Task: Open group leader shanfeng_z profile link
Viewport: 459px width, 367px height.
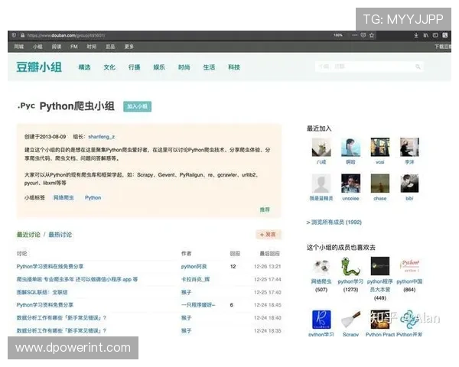Action: (x=101, y=137)
